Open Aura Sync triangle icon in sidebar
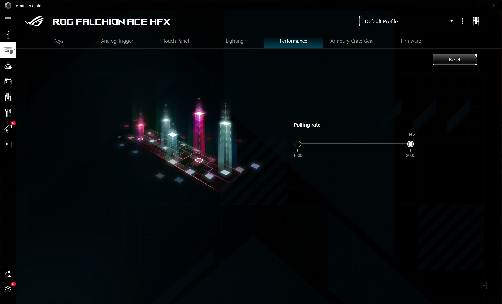502x304 pixels. [8, 66]
